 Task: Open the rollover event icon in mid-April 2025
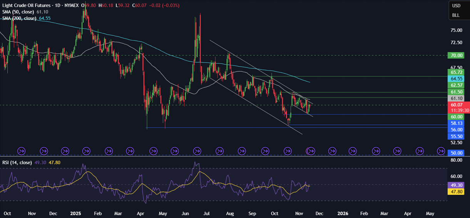click(x=154, y=151)
